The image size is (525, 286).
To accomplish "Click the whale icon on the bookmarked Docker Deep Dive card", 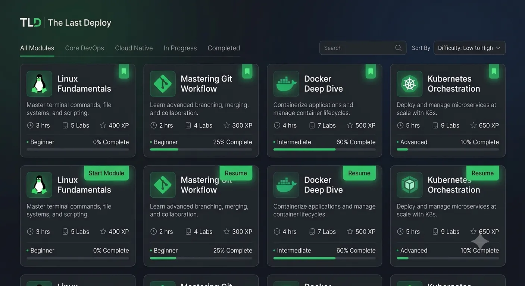I will coord(286,84).
